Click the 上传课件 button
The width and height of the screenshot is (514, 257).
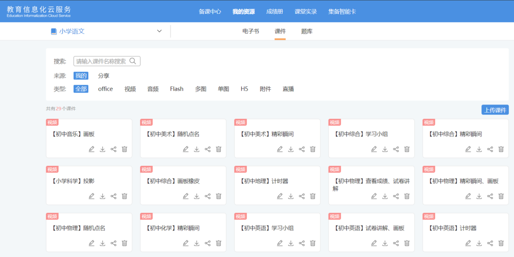495,110
